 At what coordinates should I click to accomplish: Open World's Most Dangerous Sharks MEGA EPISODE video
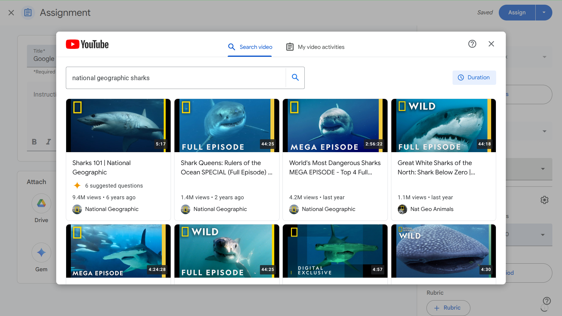[335, 167]
